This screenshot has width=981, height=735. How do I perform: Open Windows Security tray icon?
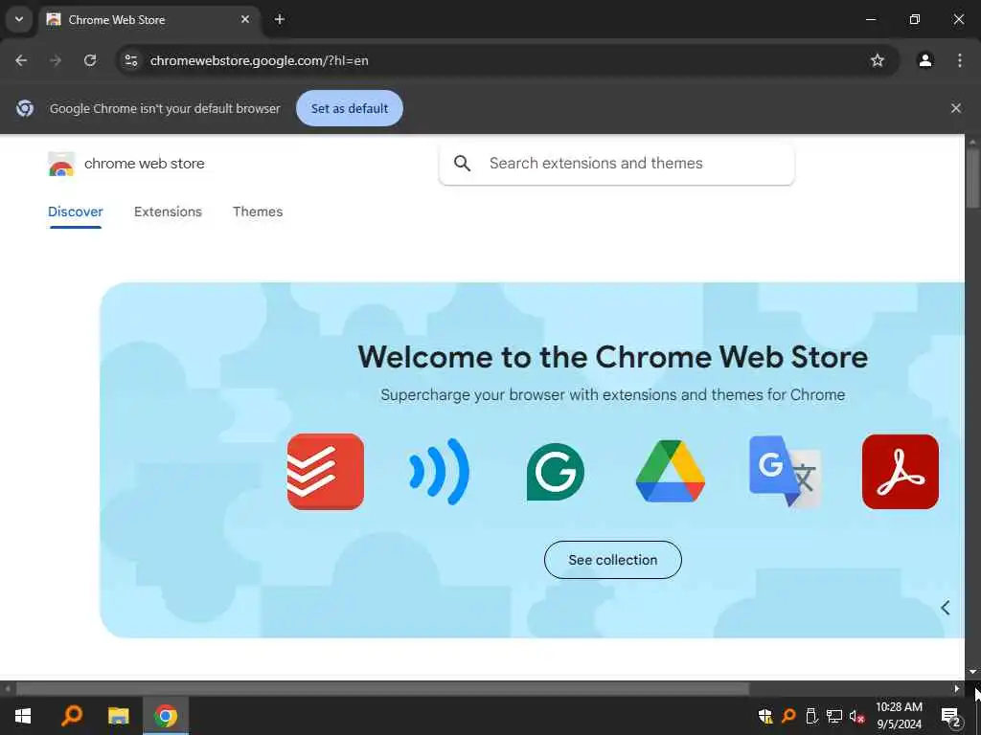(x=765, y=716)
